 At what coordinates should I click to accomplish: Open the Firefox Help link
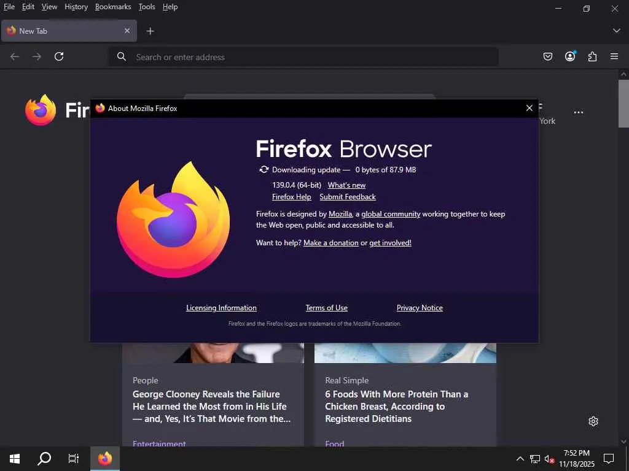click(292, 197)
